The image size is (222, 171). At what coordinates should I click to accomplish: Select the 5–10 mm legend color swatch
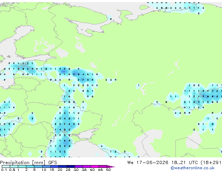tap(38, 166)
